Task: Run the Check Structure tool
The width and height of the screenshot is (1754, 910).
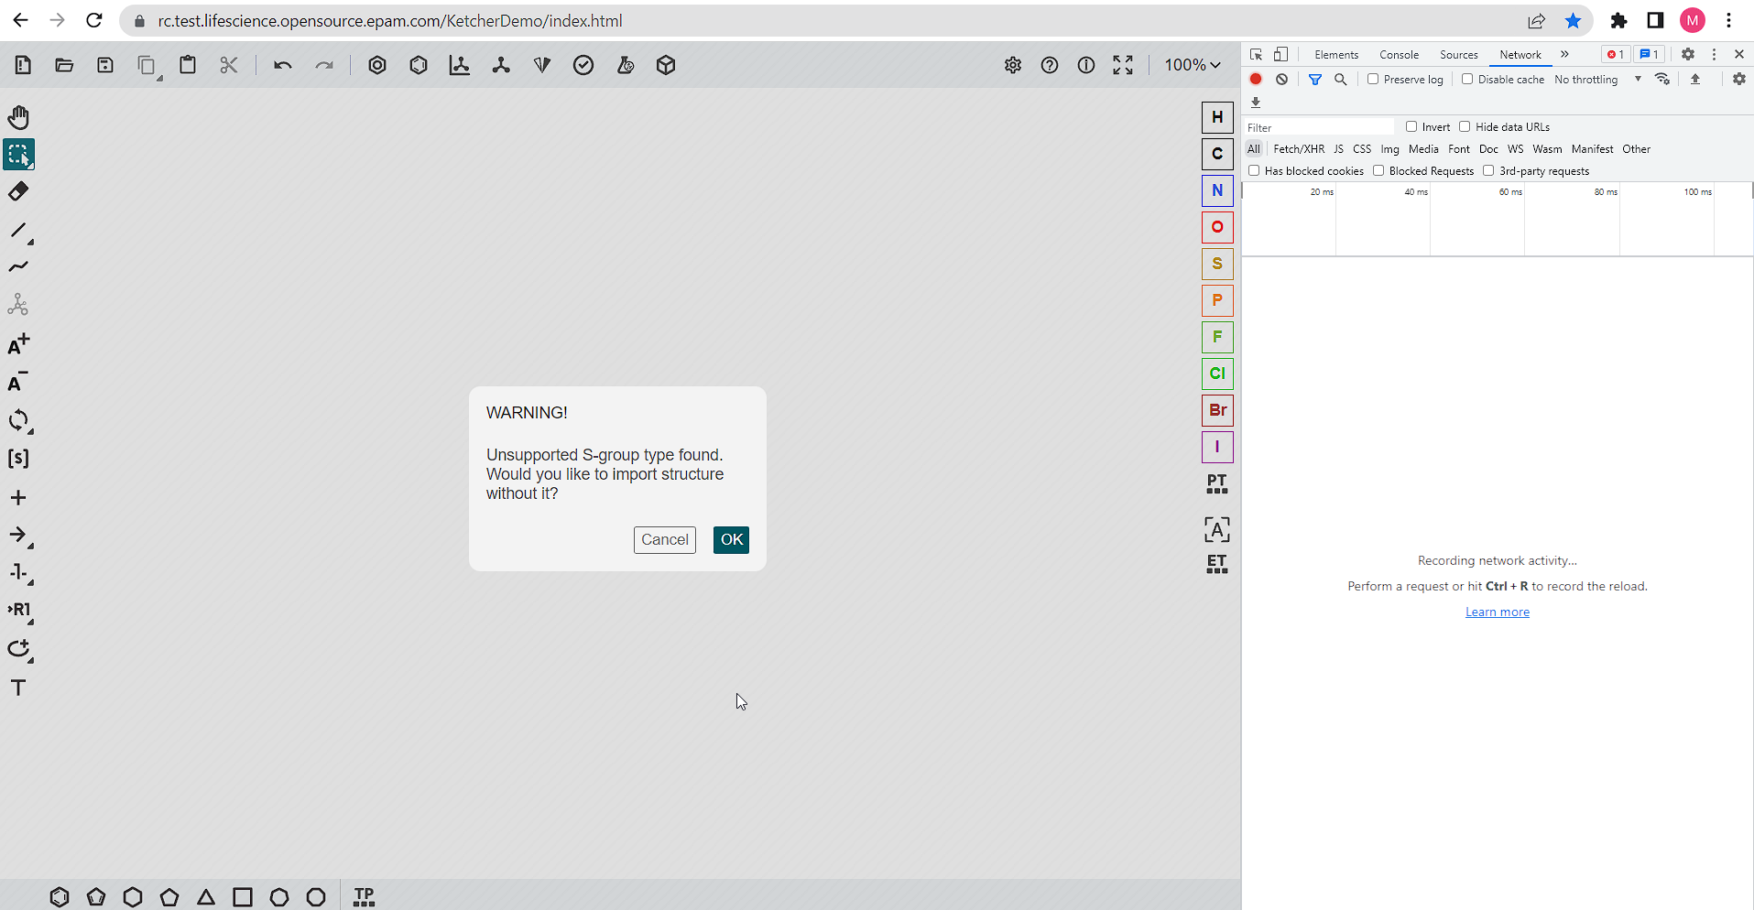Action: point(583,65)
